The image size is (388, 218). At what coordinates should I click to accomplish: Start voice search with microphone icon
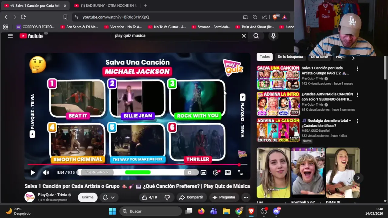pos(273,36)
